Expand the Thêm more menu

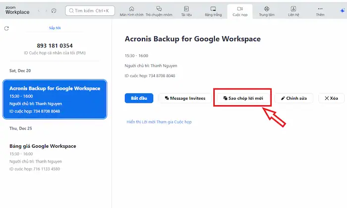[320, 11]
